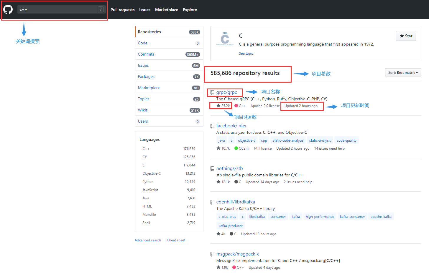Select the Code filter in the sidebar
This screenshot has height=274, width=429.
point(169,43)
